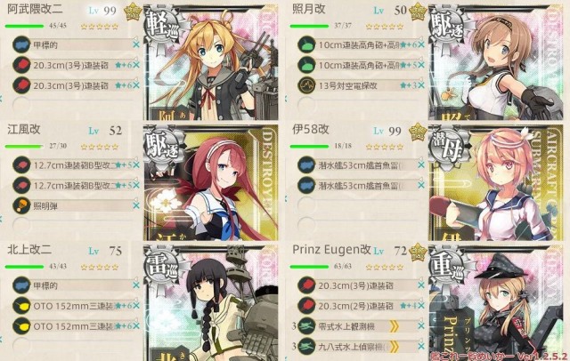Click the green gun icon of first 10cm連装高角砲

[x=306, y=45]
